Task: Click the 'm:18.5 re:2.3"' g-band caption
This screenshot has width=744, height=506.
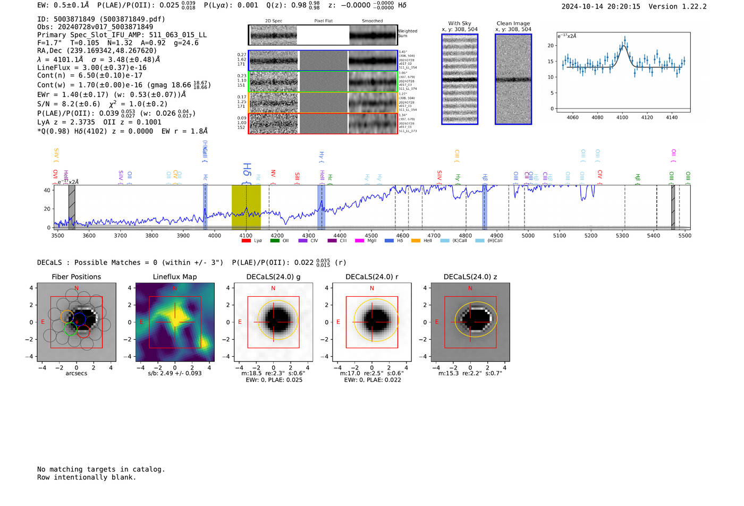Action: click(x=273, y=373)
